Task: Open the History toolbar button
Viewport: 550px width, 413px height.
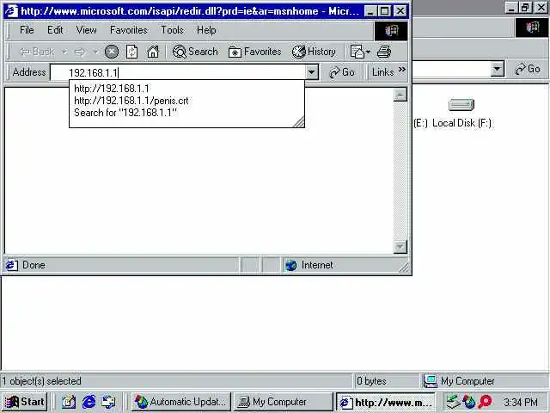Action: [x=314, y=52]
